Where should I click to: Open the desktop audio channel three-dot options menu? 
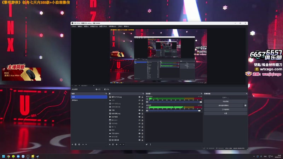tap(147, 108)
